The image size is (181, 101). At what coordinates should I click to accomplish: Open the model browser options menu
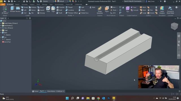[30, 18]
